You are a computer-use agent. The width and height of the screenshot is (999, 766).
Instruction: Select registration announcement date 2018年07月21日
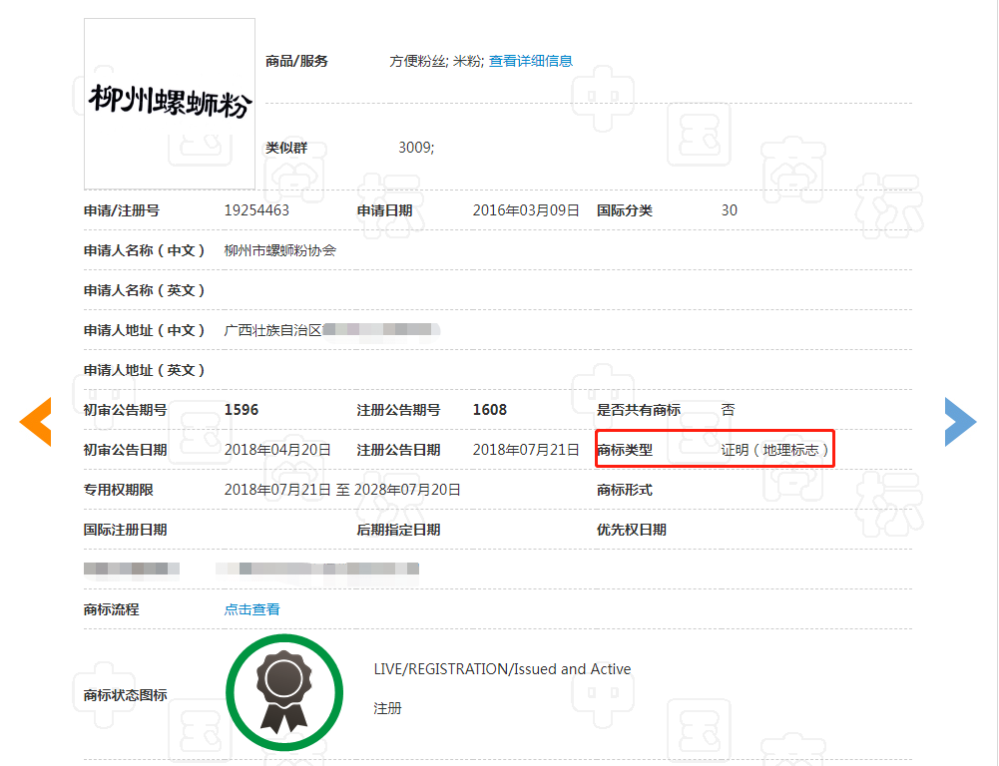click(x=526, y=450)
